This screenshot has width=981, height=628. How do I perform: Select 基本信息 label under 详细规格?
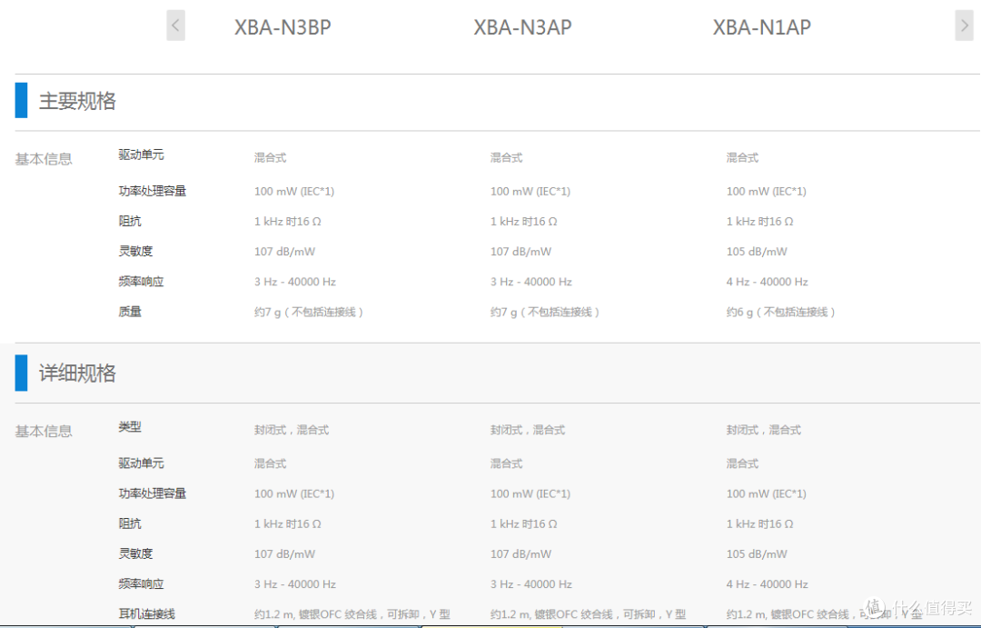[43, 432]
